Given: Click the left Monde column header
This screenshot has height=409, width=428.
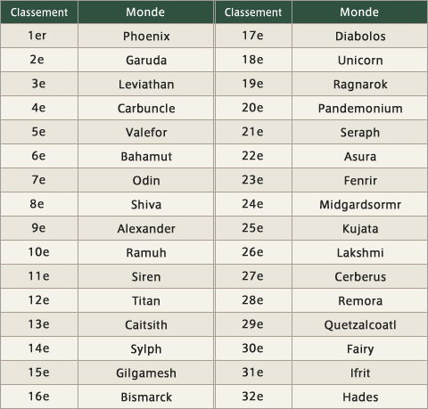Looking at the screenshot, I should pos(145,12).
